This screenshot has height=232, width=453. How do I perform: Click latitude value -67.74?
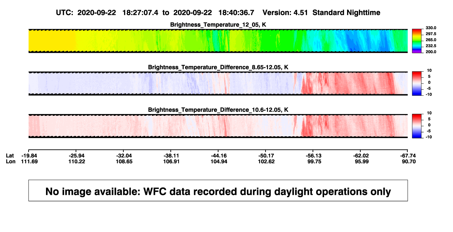click(408, 155)
